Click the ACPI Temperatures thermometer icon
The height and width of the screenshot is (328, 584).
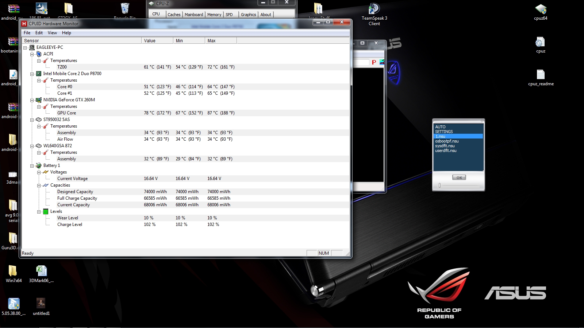pos(46,60)
